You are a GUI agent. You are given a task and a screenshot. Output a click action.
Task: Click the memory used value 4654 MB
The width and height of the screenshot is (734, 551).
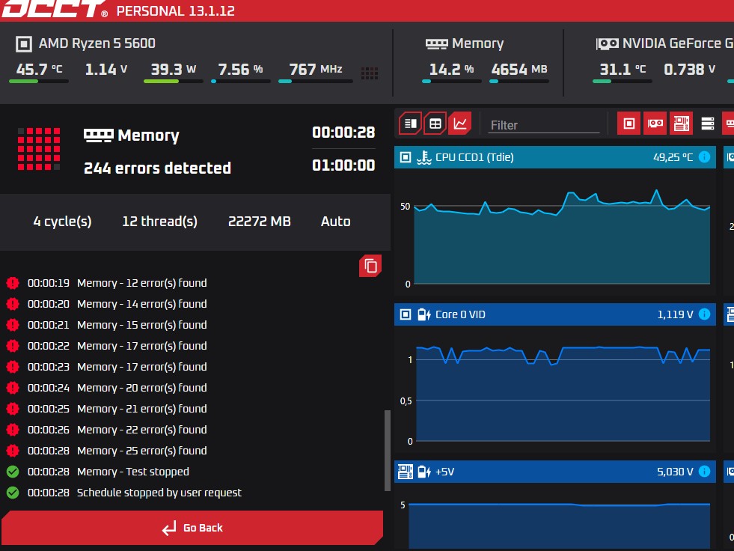519,70
